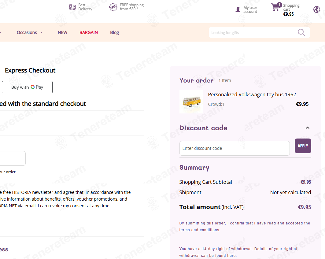Focus the Enter discount code field
The width and height of the screenshot is (325, 259).
tap(235, 148)
